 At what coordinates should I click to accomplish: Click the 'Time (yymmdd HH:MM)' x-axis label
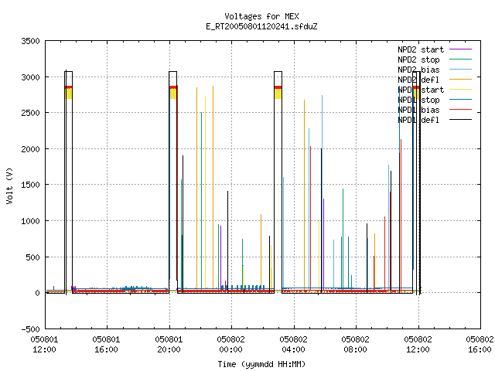coord(261,364)
